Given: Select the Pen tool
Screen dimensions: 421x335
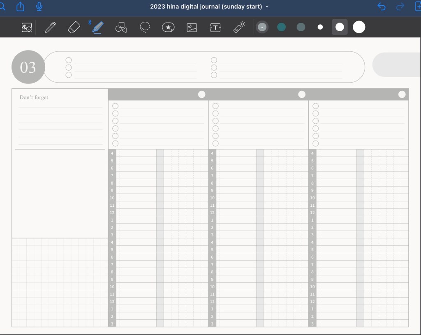Looking at the screenshot, I should click(50, 28).
